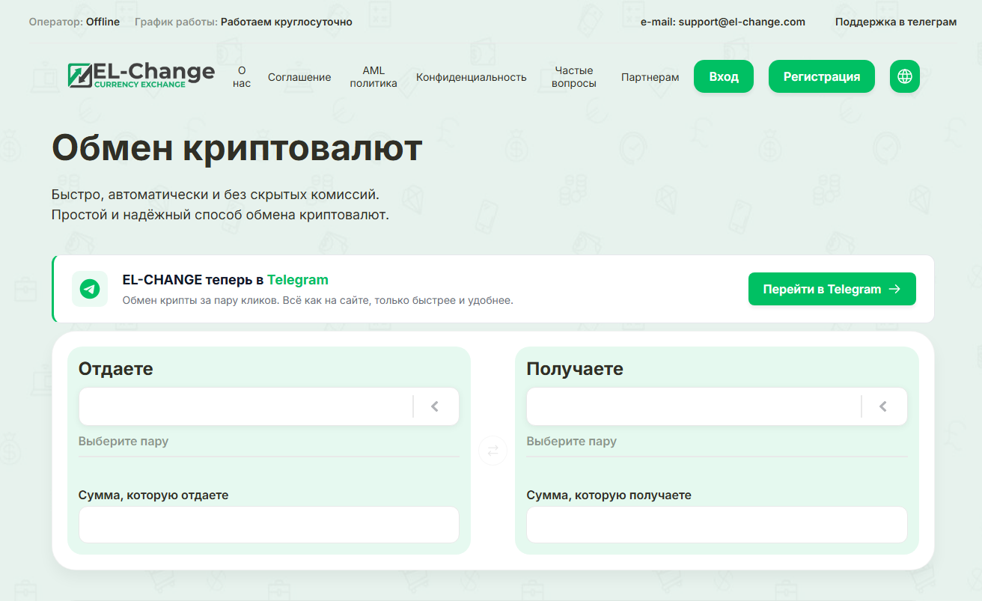The image size is (982, 601).
Task: Open Частые вопросы section
Action: click(574, 76)
